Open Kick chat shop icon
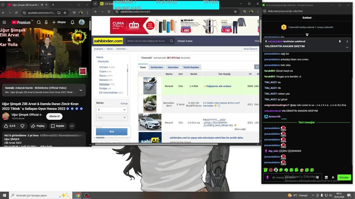This screenshot has height=199, width=355. pos(326,177)
